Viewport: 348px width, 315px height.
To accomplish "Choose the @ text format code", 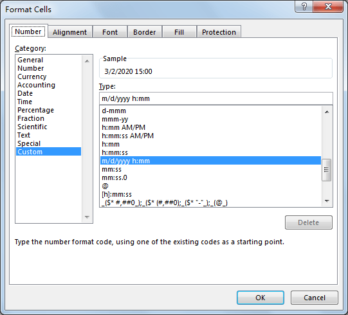I will [210, 186].
